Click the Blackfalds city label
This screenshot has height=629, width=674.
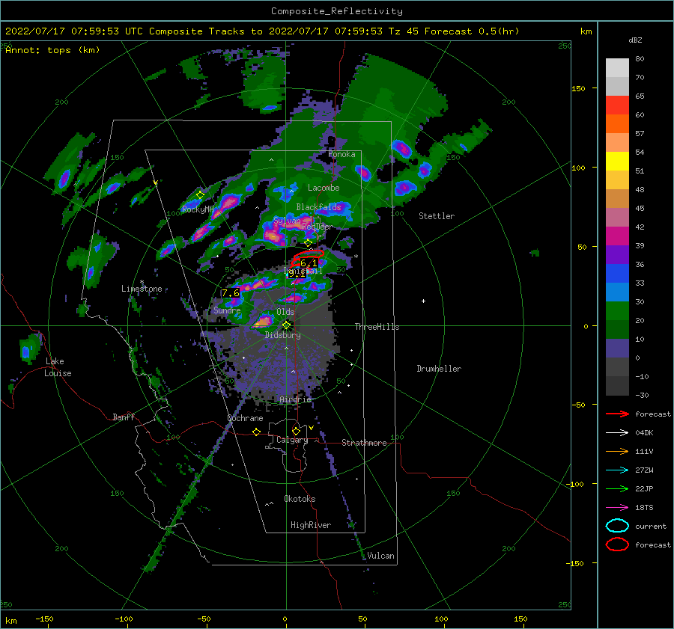318,207
